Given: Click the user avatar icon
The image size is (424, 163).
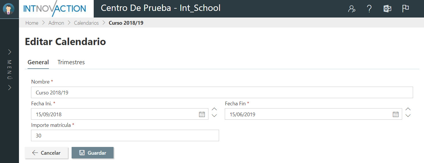Looking at the screenshot, I should [x=8, y=9].
